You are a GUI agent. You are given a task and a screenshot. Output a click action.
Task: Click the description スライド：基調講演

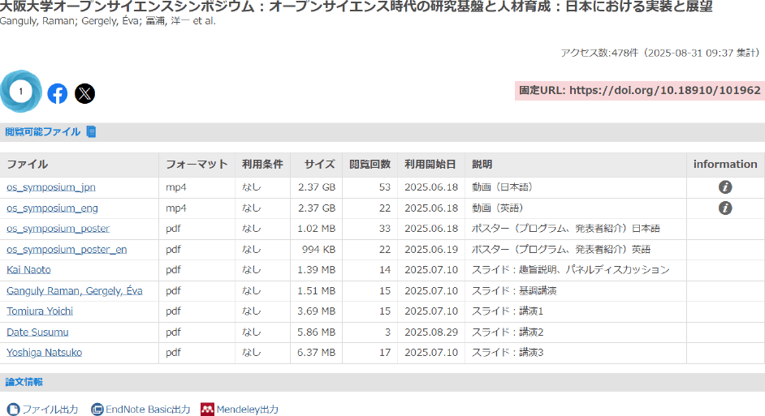[x=514, y=291]
